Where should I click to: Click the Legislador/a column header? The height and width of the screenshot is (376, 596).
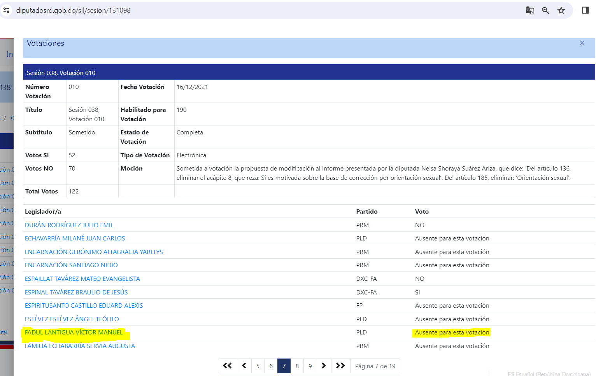click(x=43, y=212)
